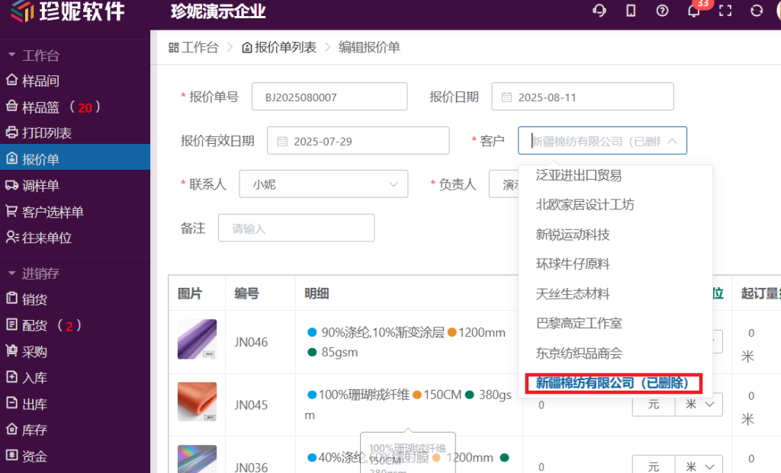Open the 客户 customer dropdown field
Screen dimensions: 781x473
[602, 141]
